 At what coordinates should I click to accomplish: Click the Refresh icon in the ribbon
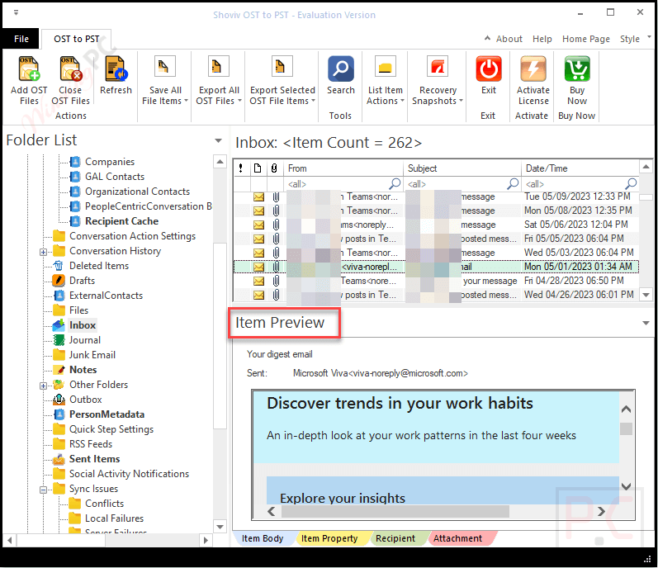click(x=116, y=69)
